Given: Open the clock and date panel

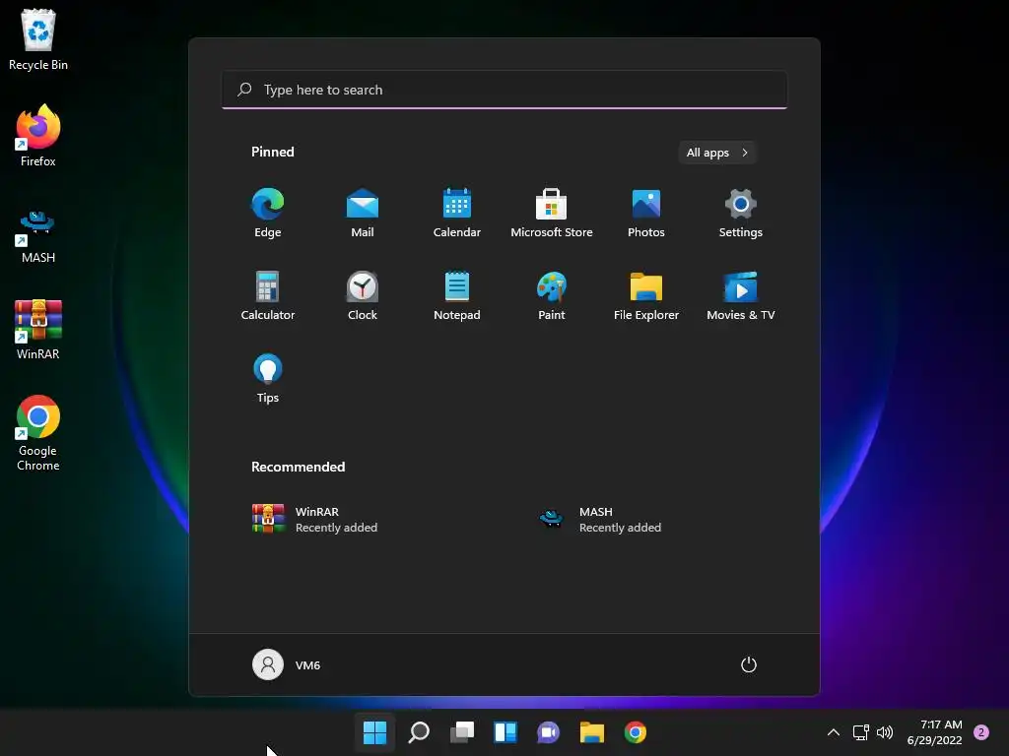Looking at the screenshot, I should pos(934,732).
